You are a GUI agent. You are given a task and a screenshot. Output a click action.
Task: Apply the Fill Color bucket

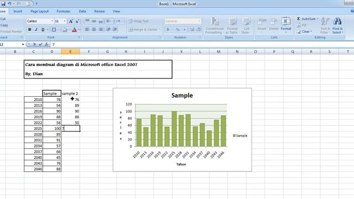coord(65,29)
